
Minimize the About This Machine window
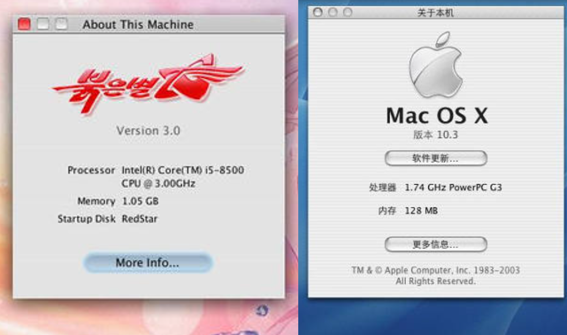coord(43,24)
